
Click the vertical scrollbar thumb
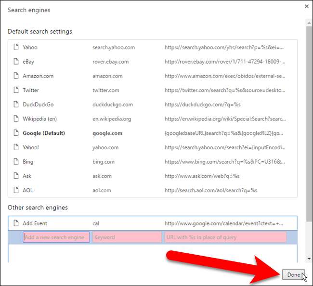pyautogui.click(x=309, y=124)
